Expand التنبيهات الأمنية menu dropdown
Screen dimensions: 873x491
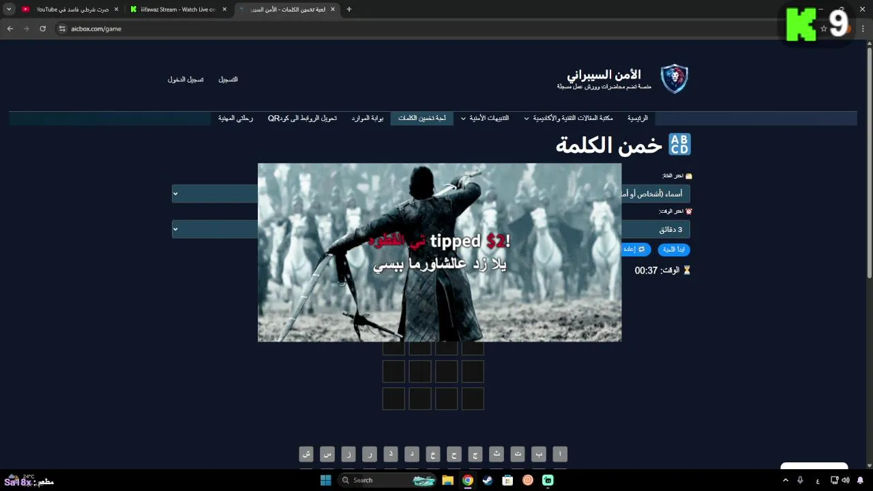click(x=485, y=119)
